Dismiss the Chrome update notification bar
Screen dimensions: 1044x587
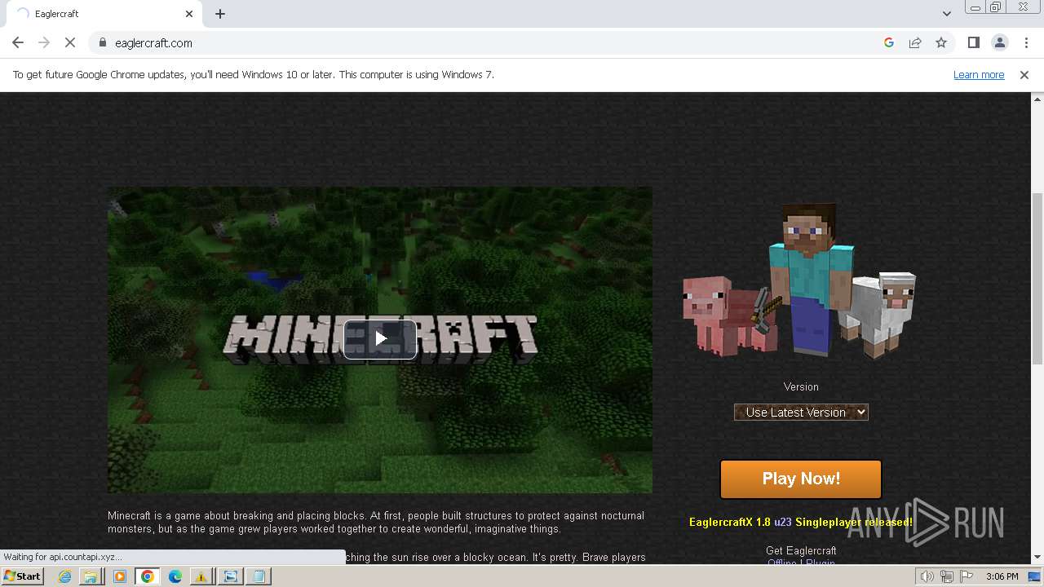coord(1024,75)
